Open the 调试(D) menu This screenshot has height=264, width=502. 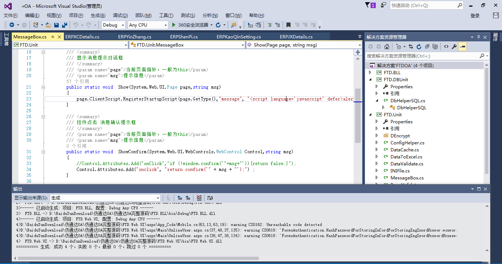tap(120, 16)
